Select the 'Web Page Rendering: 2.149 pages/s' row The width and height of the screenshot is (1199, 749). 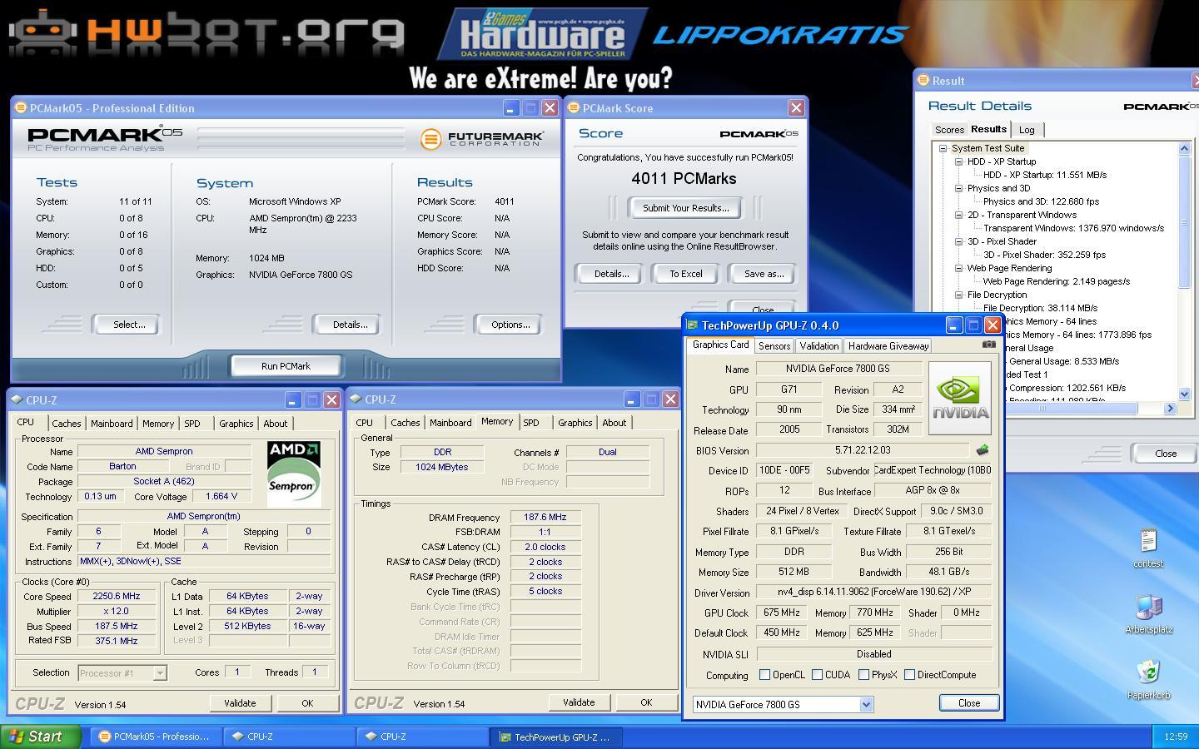click(x=1056, y=281)
